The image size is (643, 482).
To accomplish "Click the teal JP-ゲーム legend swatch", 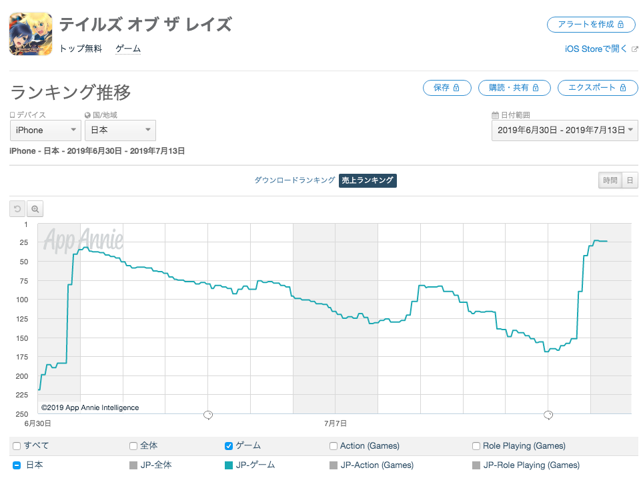I will coord(230,465).
